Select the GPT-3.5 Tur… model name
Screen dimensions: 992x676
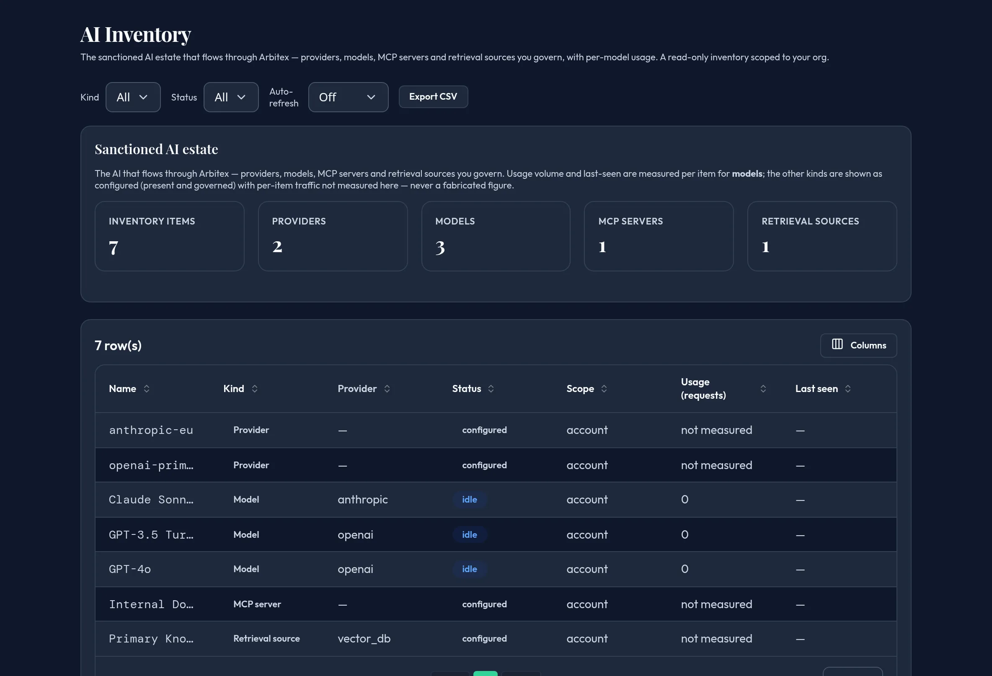tap(151, 535)
